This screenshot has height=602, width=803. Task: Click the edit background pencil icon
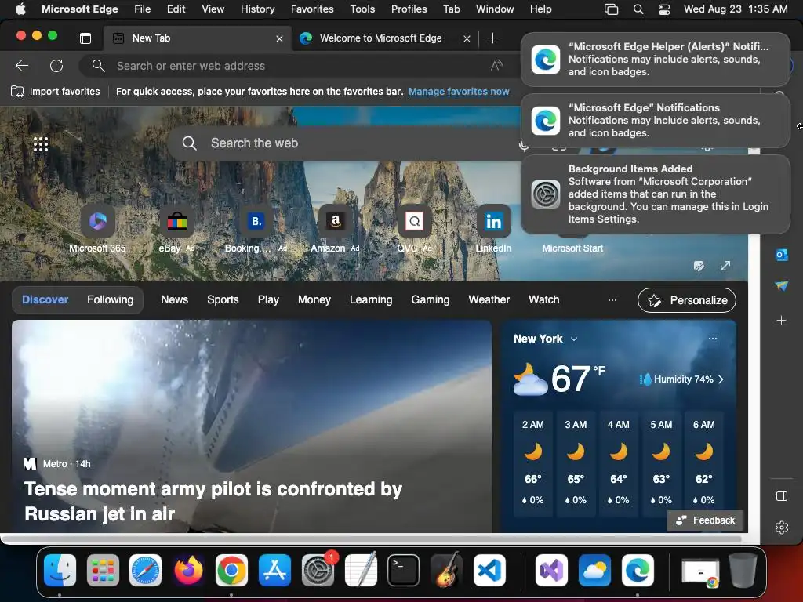point(699,266)
